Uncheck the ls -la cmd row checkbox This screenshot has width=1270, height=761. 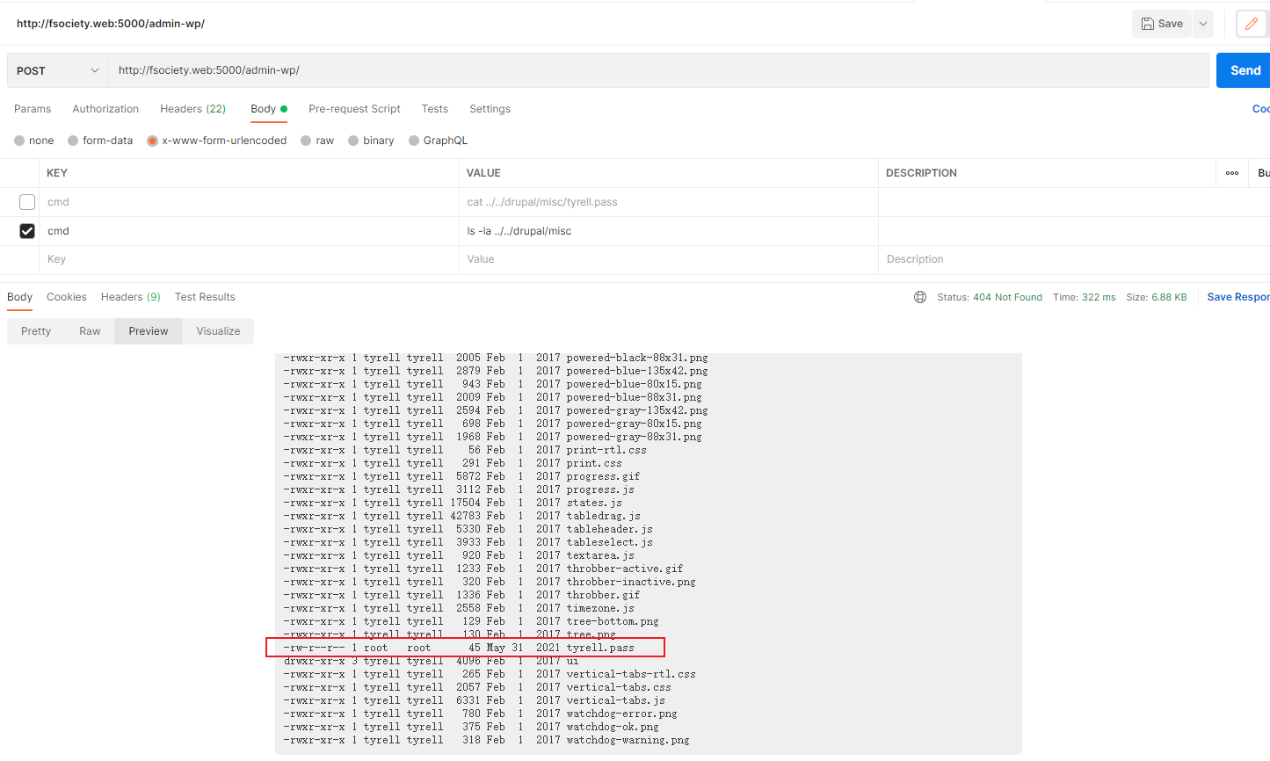[x=27, y=231]
